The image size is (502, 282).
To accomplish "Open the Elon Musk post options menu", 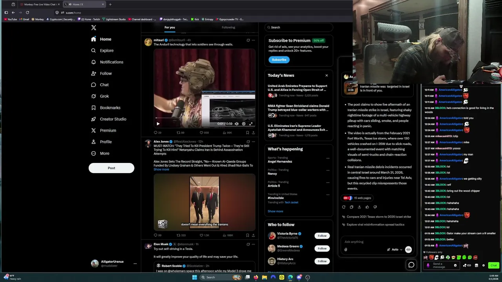I will (253, 244).
